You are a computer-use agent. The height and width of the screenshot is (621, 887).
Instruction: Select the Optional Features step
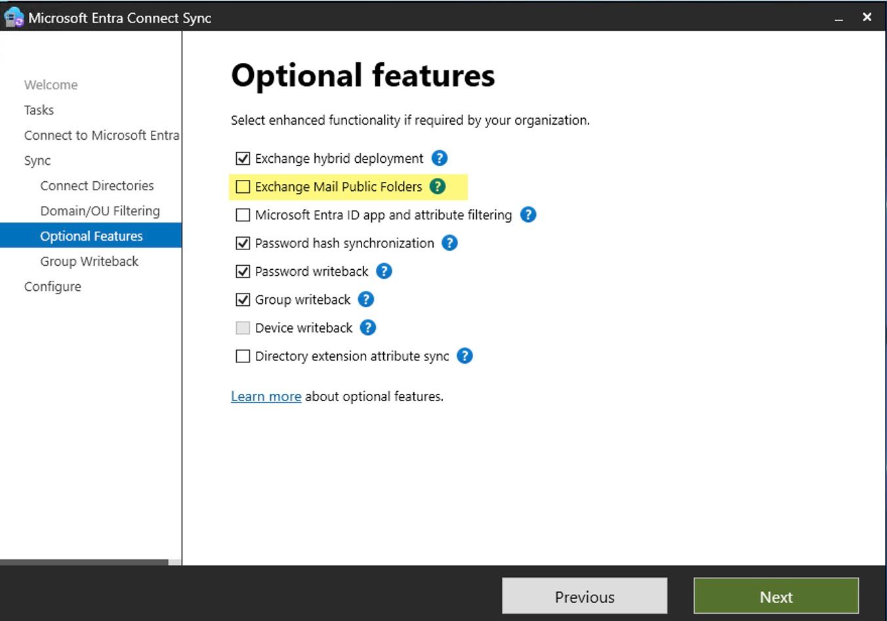91,236
